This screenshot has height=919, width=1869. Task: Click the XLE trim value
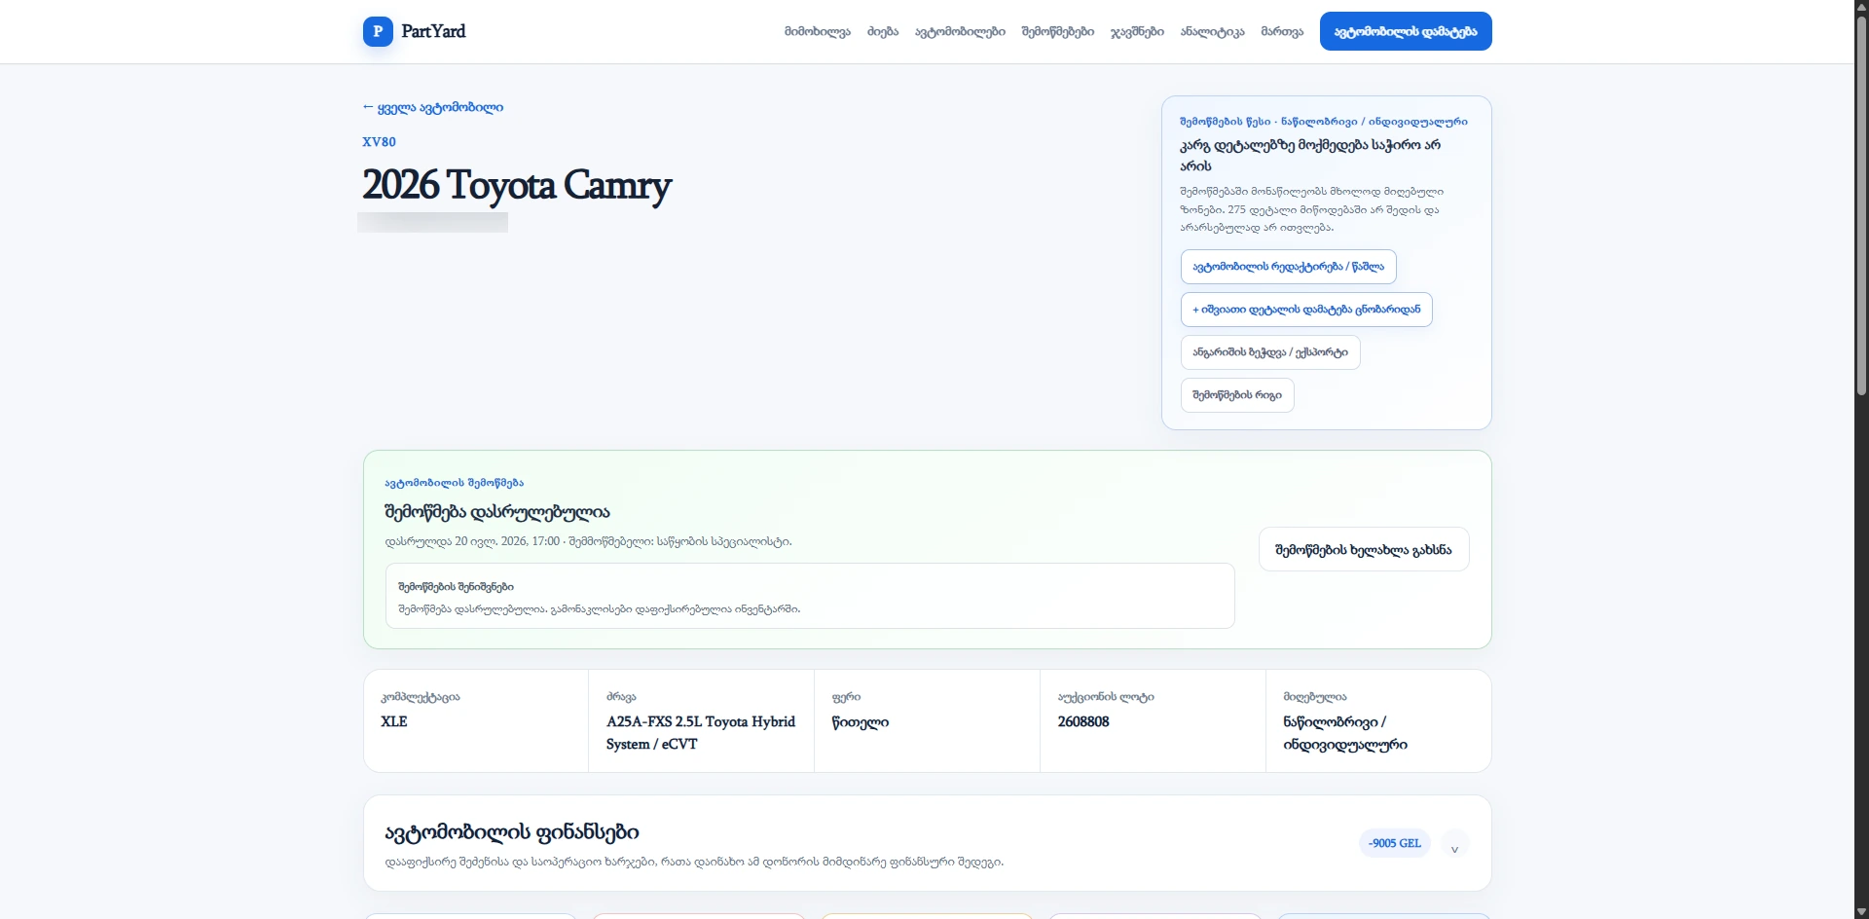(x=394, y=721)
